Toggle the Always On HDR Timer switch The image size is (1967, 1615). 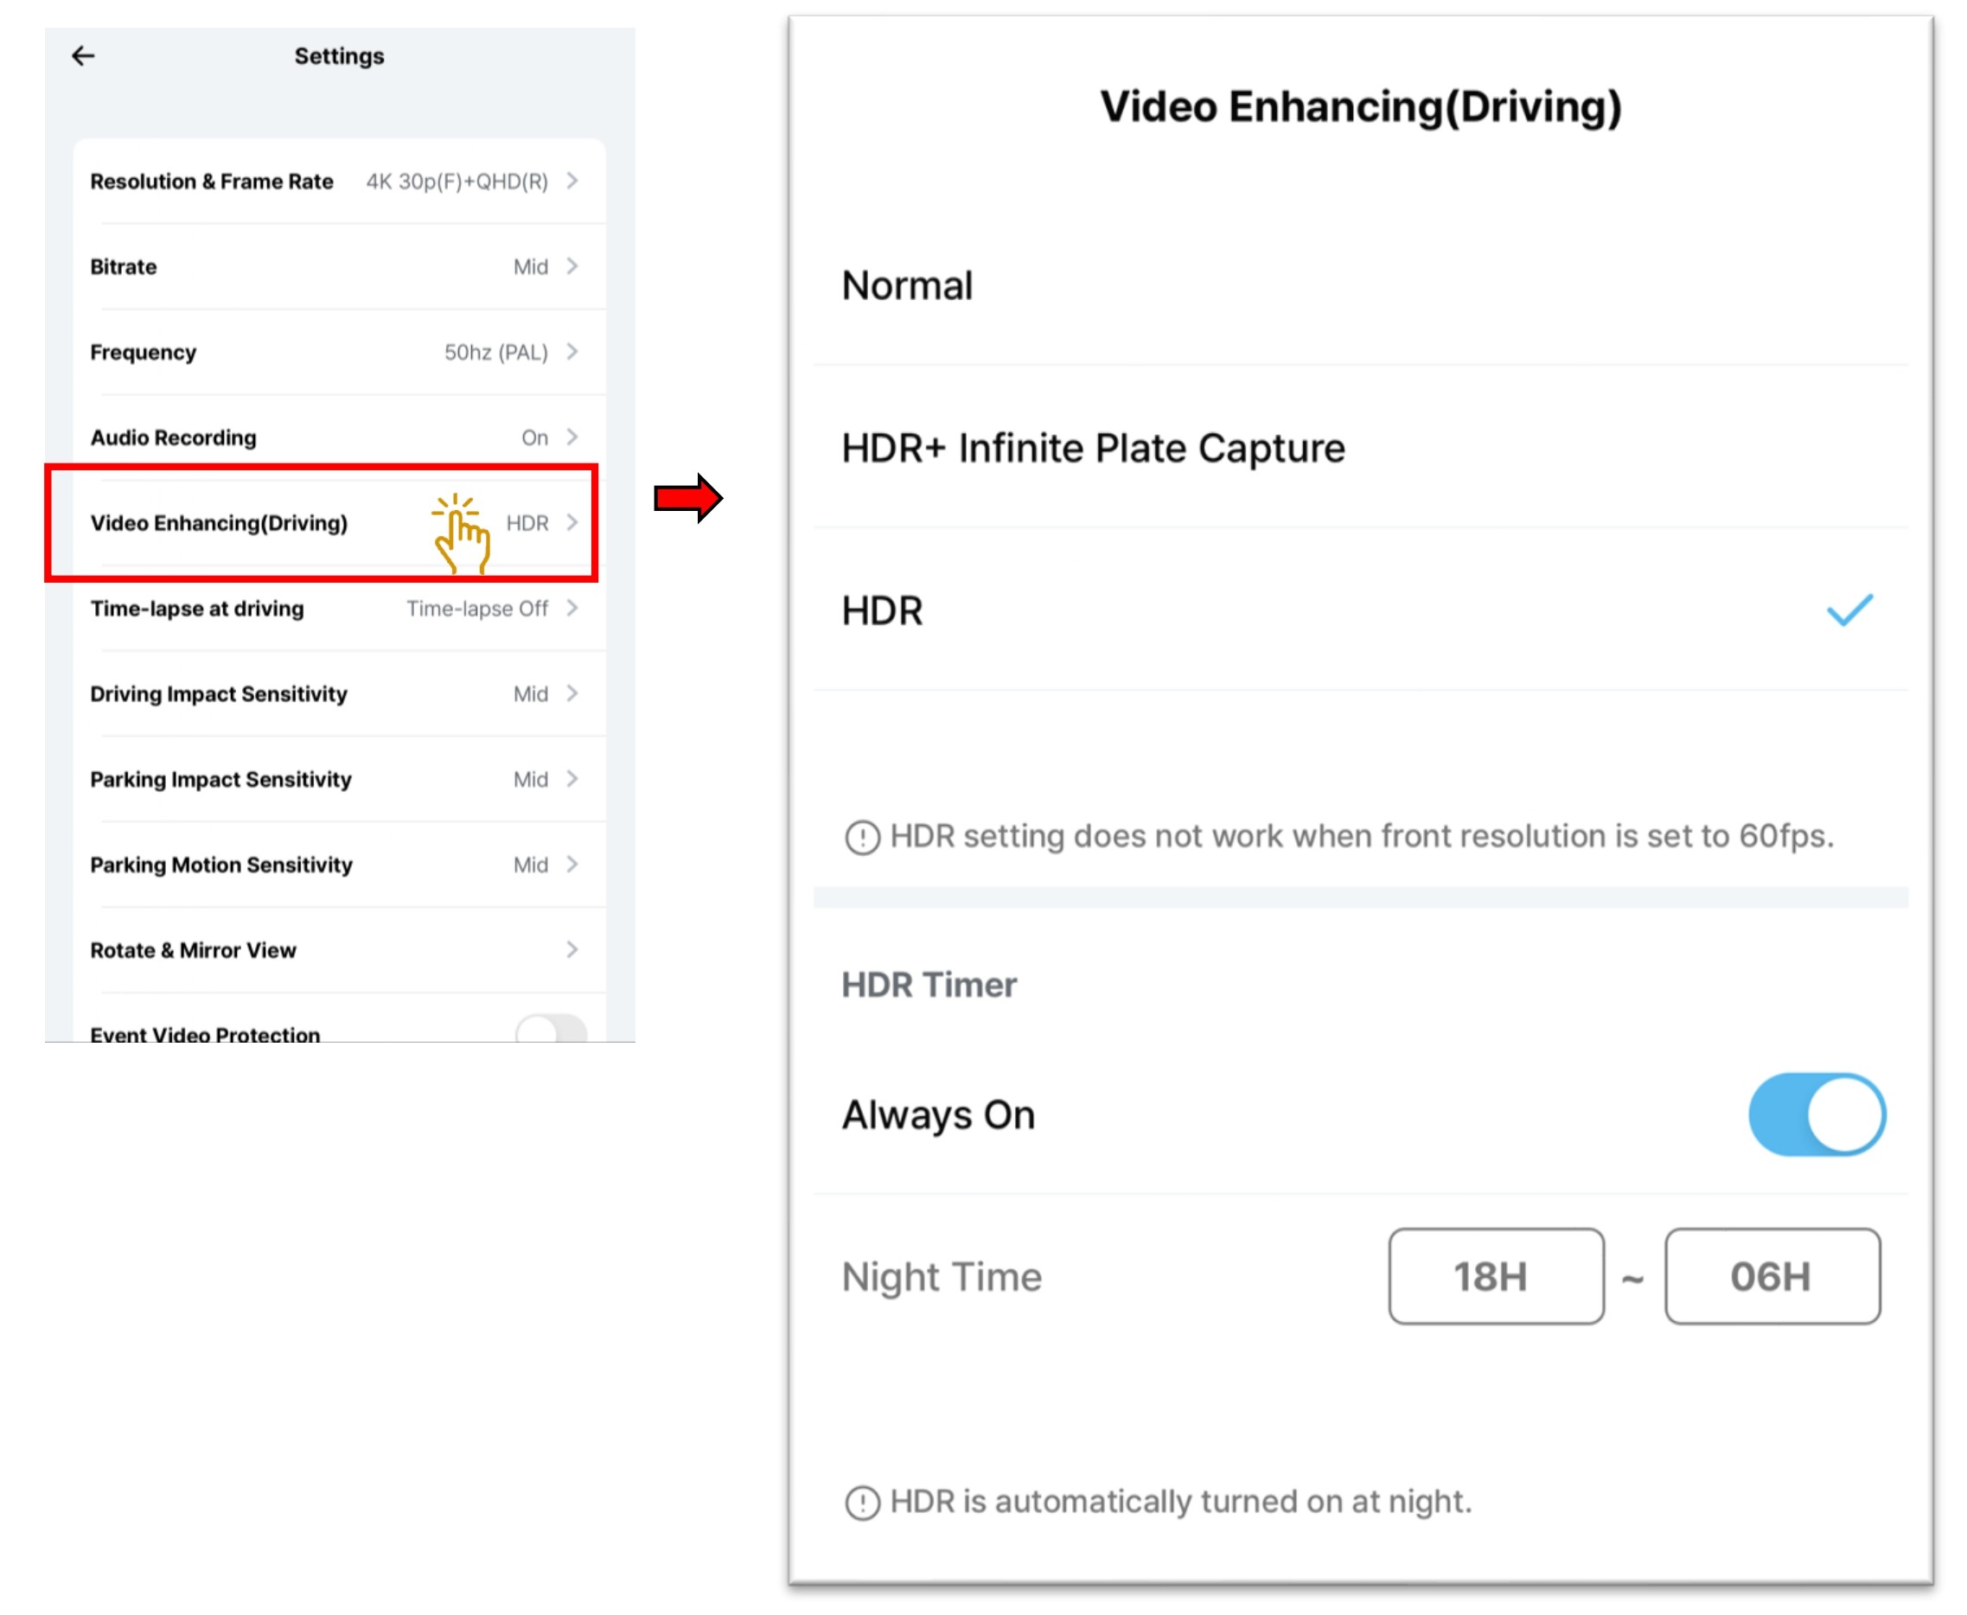click(1816, 1114)
